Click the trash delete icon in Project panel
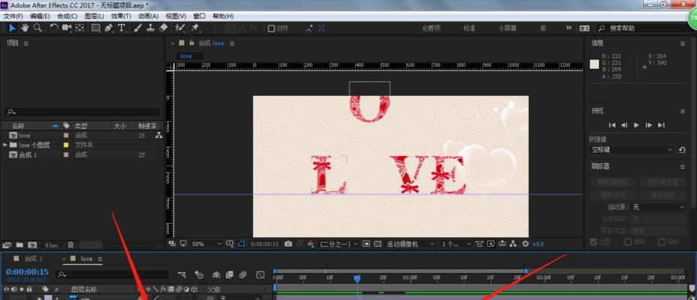This screenshot has height=300, width=697. [x=71, y=244]
